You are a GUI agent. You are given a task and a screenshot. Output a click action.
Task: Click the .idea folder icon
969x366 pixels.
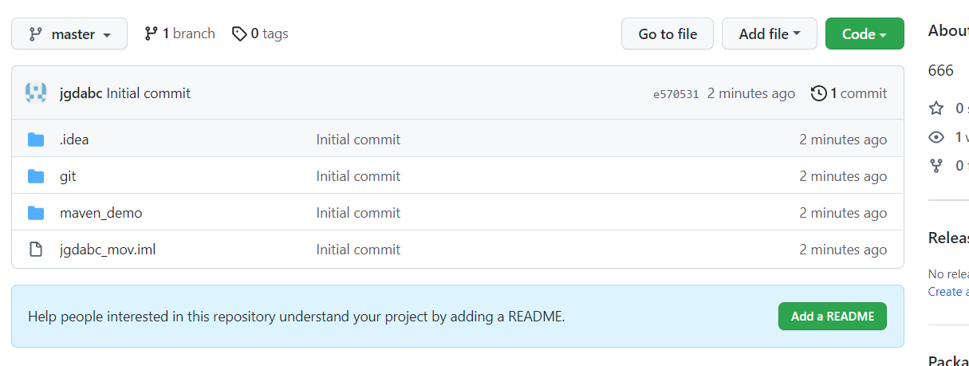[36, 140]
